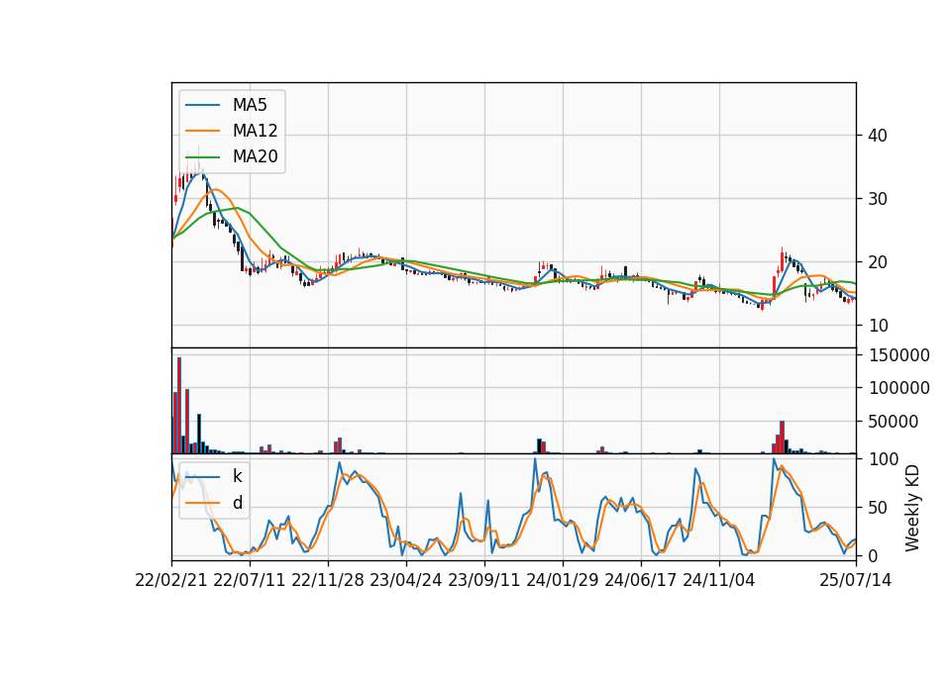Select the 24/11/04 date axis label

coord(719,580)
